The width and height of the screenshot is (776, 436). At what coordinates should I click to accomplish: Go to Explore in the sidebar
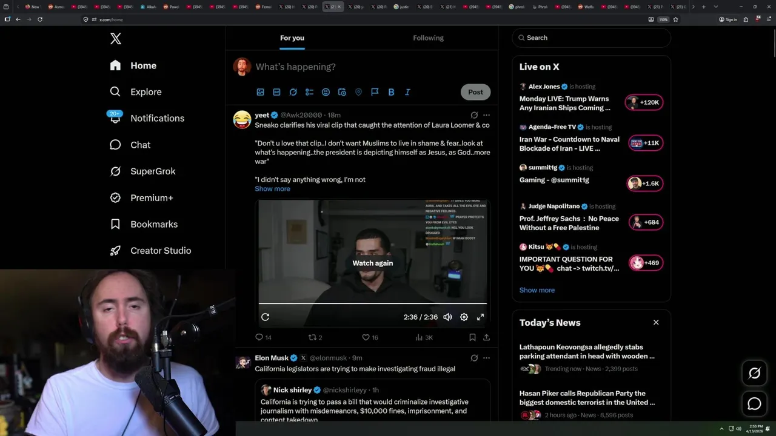tap(136, 92)
